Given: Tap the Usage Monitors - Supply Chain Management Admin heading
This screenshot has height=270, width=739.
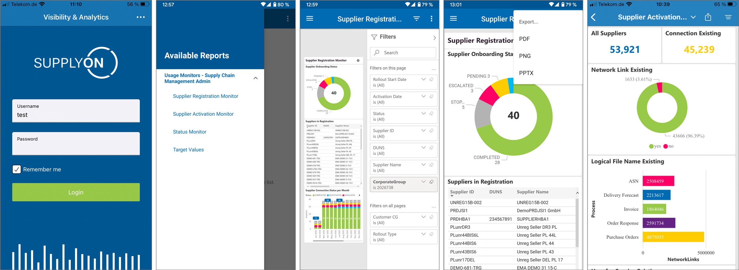Looking at the screenshot, I should point(199,78).
